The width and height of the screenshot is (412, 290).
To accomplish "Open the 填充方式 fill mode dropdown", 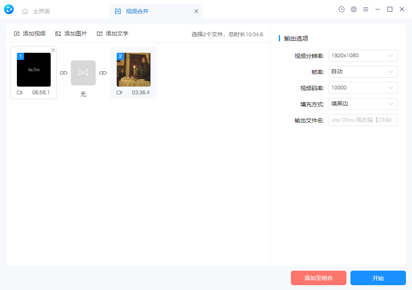I will (363, 104).
